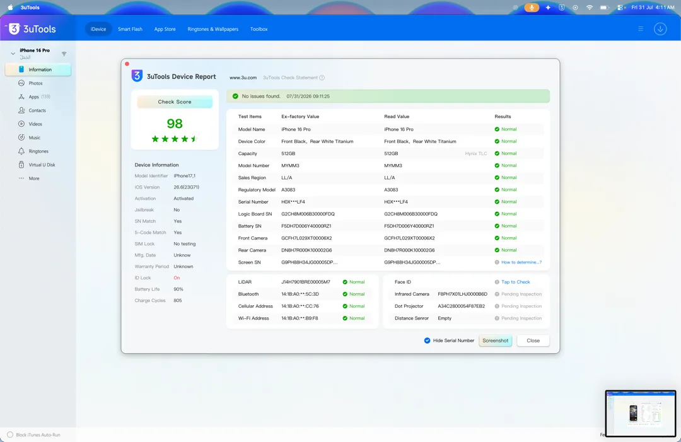This screenshot has height=442, width=681.
Task: Open the downloads circle icon in the header
Action: (x=660, y=29)
